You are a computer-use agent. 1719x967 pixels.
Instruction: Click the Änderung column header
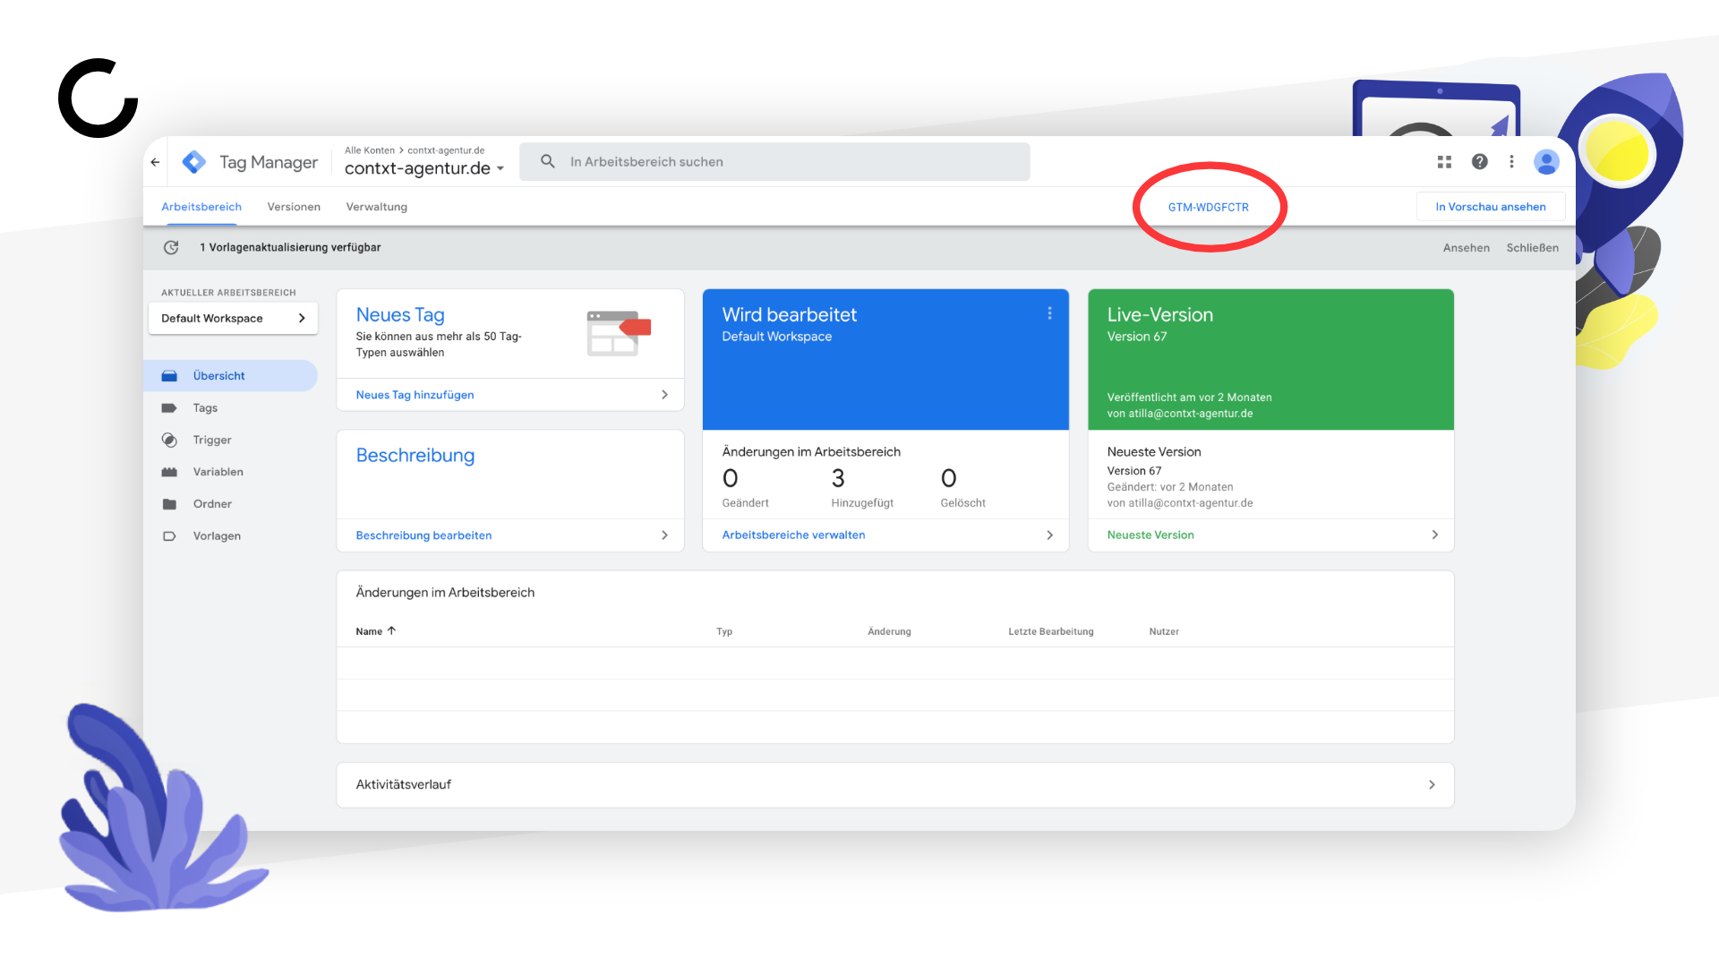point(889,631)
